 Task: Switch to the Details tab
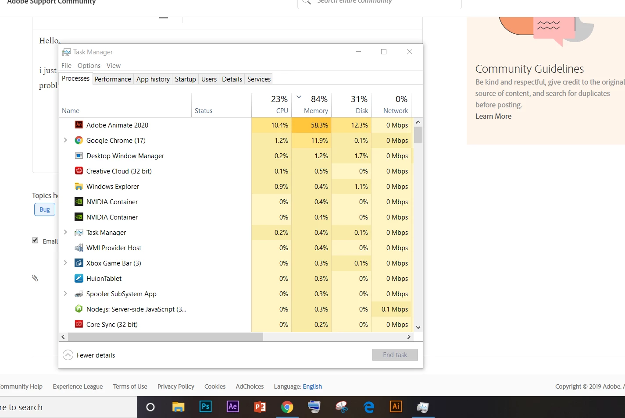232,79
